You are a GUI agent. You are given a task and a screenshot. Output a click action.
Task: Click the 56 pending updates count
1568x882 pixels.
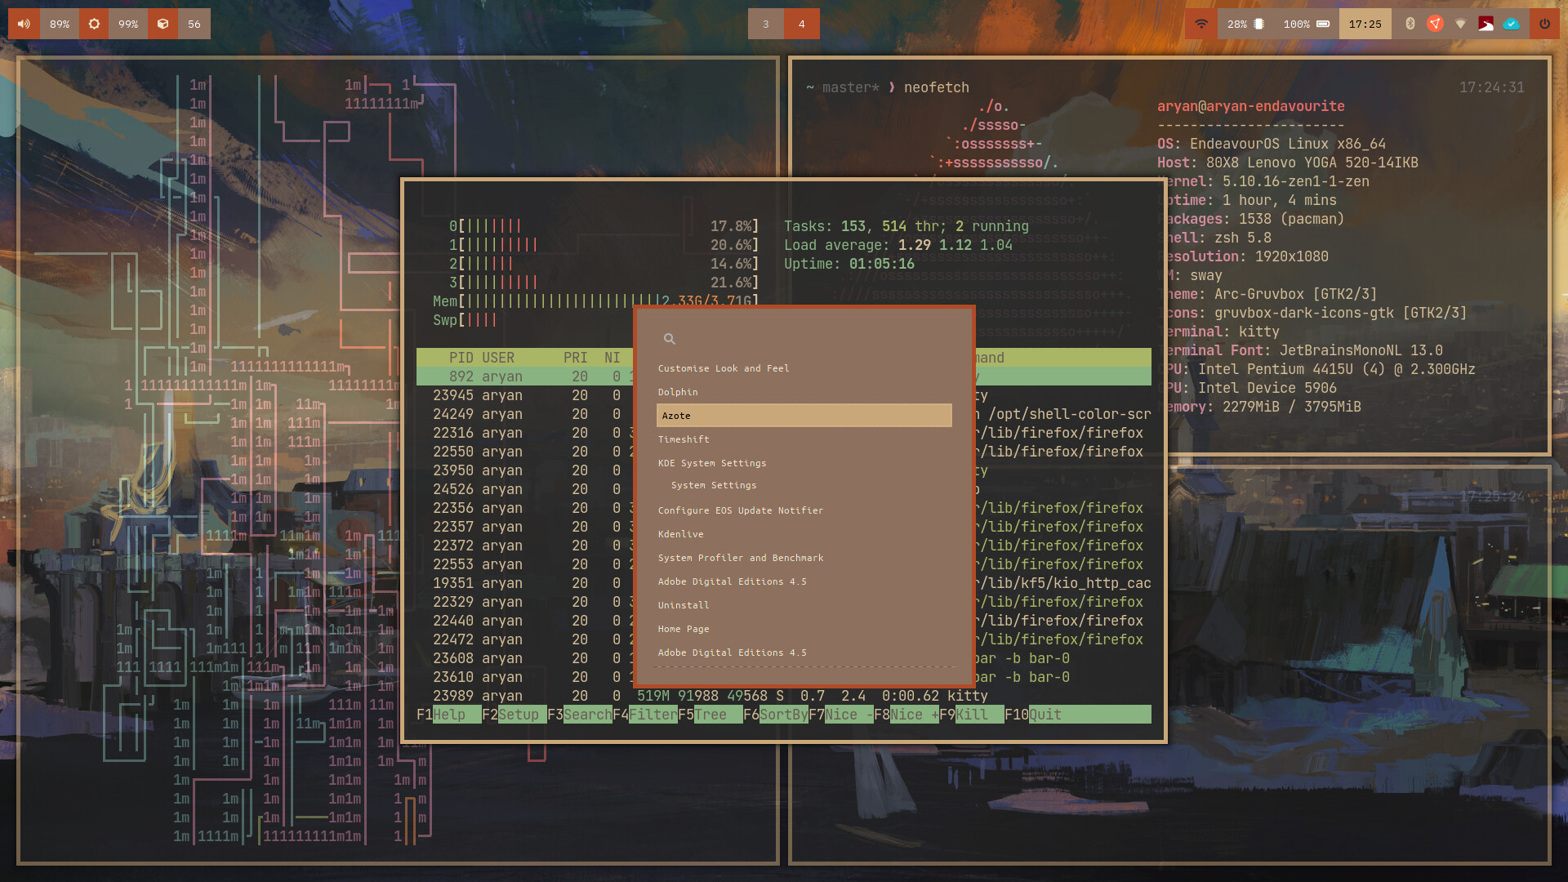[x=194, y=24]
